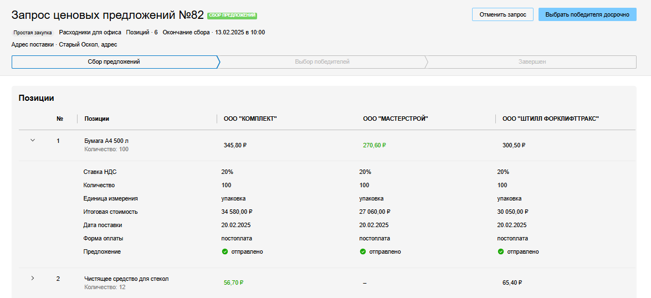
Task: Click the Позиции column header
Action: click(96, 119)
